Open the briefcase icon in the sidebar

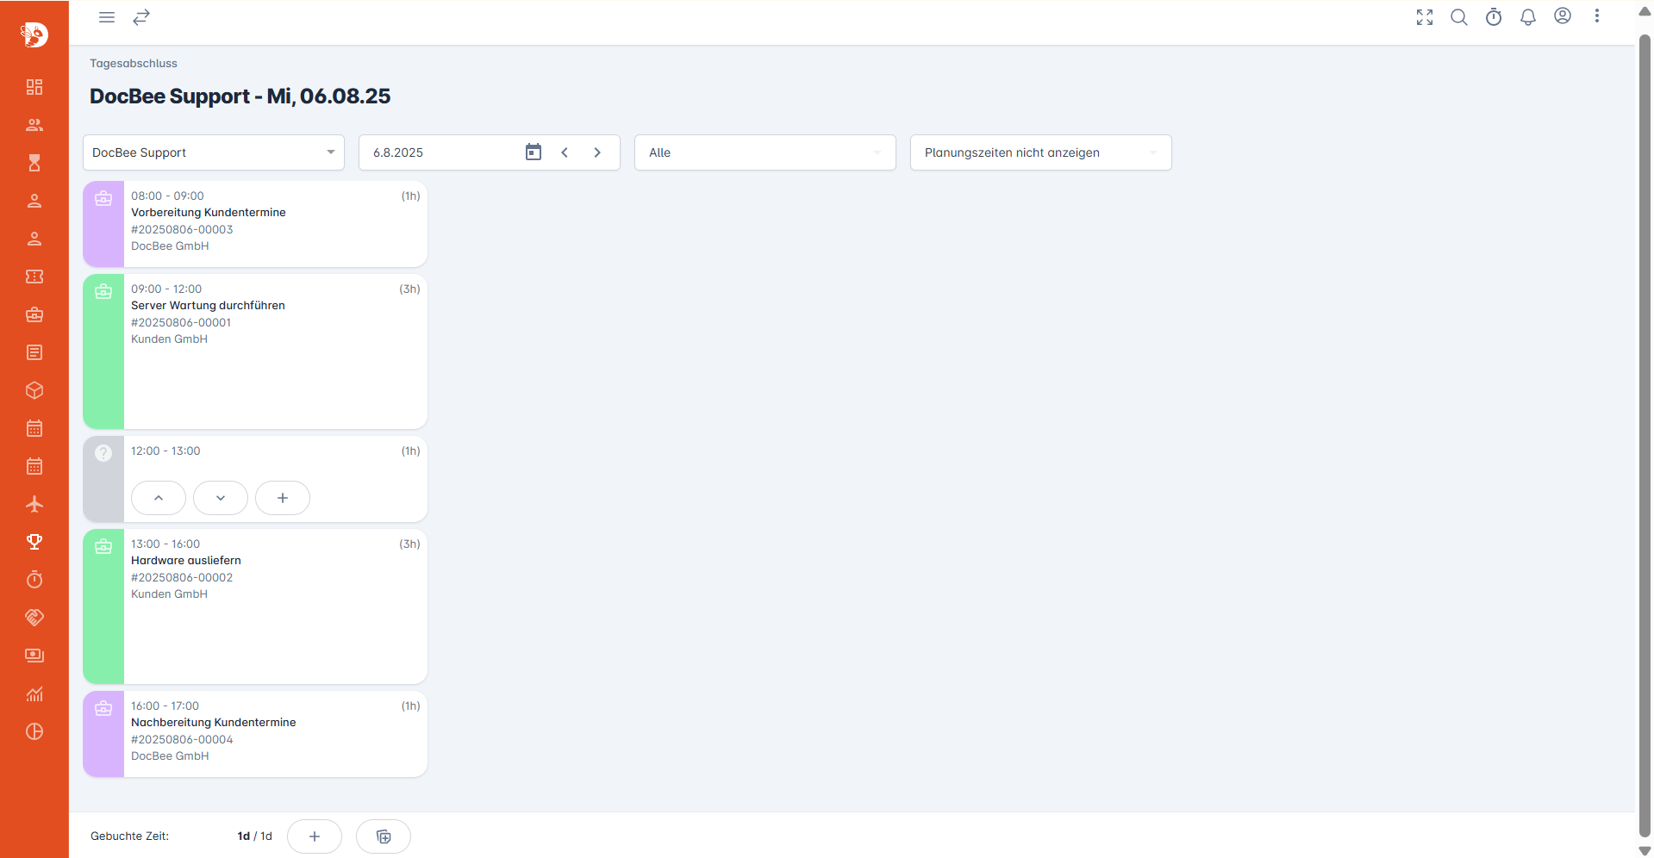(x=34, y=314)
